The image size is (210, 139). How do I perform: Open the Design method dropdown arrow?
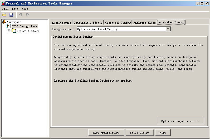click(x=168, y=29)
